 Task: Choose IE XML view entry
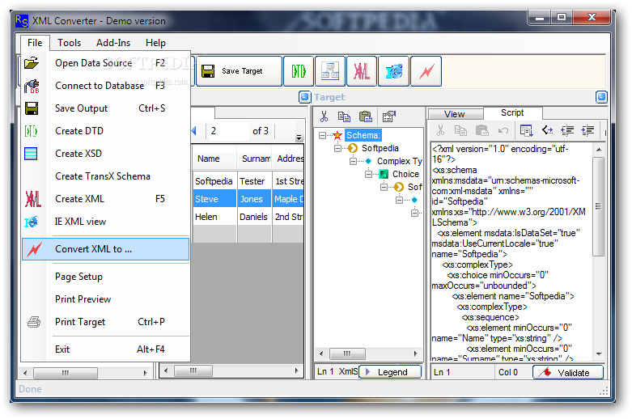click(x=105, y=222)
